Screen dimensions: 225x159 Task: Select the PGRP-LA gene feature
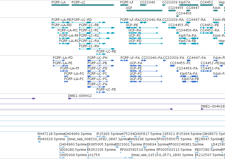(x=61, y=5)
